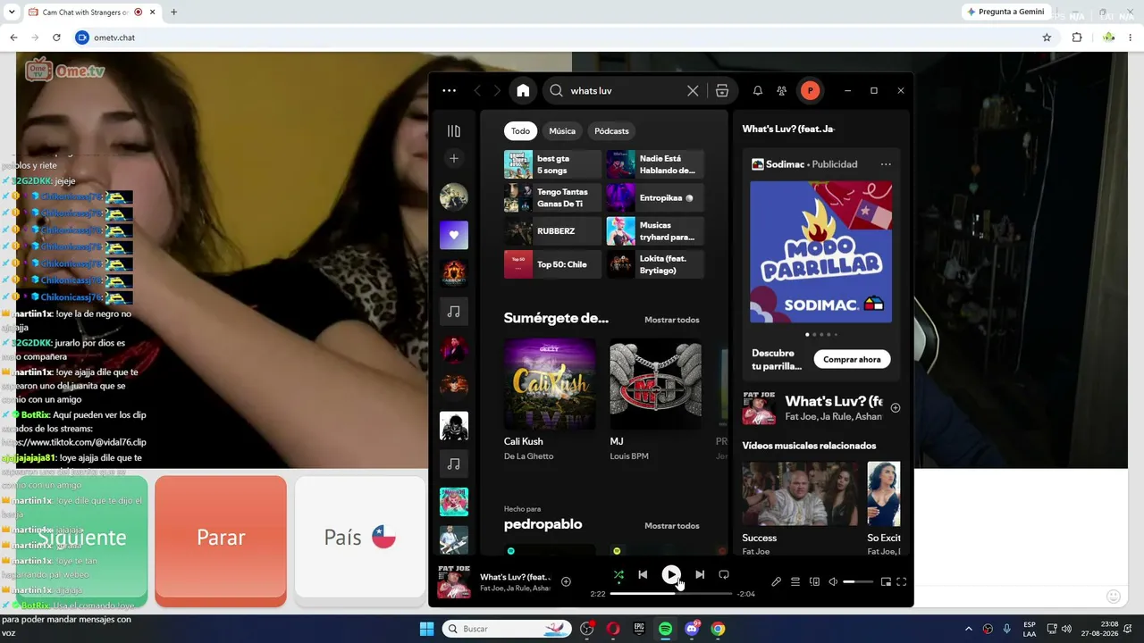Open the Spotify Browse icon
Screen dimensions: 1144x643
coord(722,90)
